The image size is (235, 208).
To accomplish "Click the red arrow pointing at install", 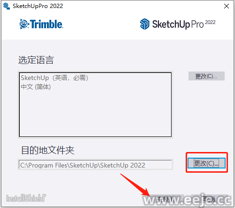I will pyautogui.click(x=135, y=184).
